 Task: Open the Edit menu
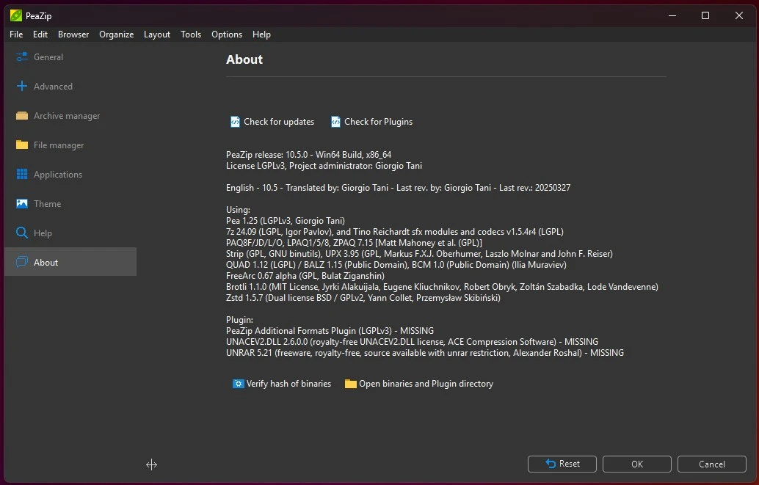click(40, 34)
